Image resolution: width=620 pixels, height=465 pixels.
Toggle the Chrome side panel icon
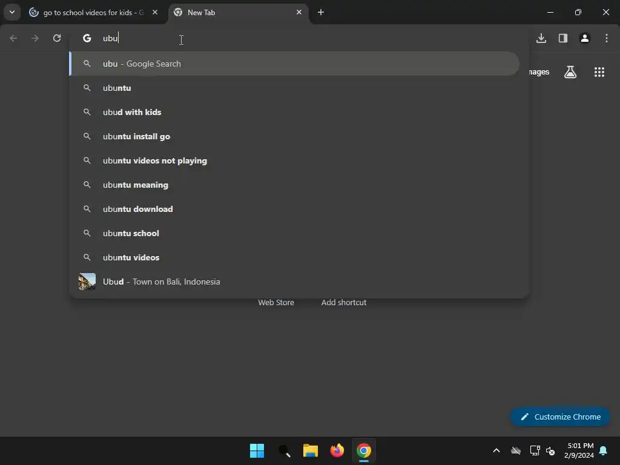coord(563,38)
